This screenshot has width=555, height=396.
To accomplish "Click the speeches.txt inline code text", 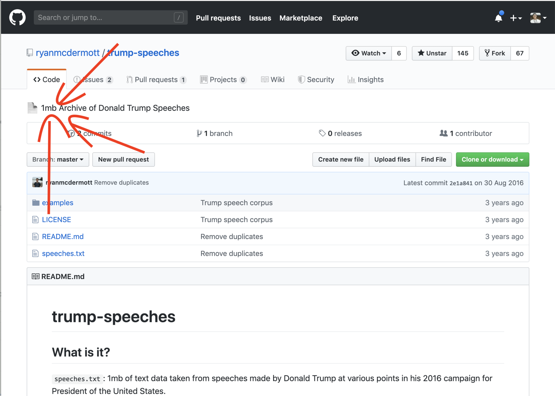I will pyautogui.click(x=77, y=379).
